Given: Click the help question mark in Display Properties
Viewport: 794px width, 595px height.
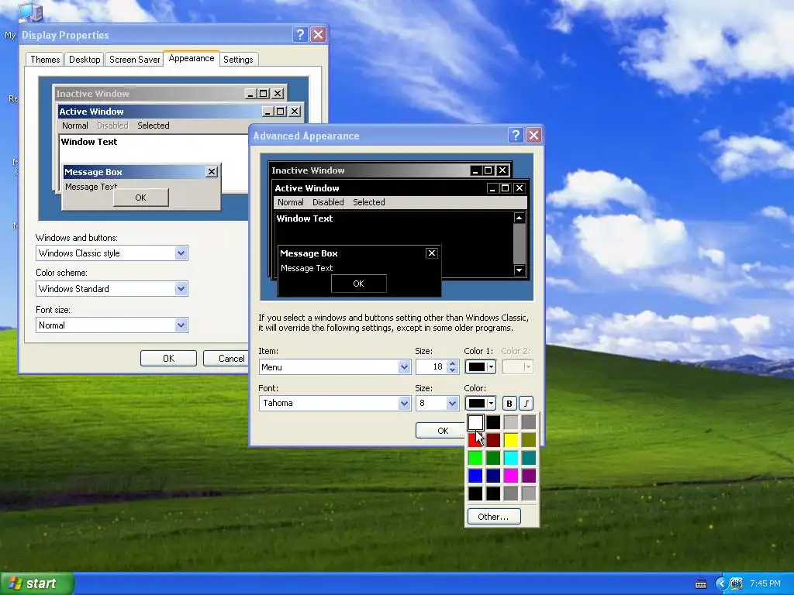Looking at the screenshot, I should pos(300,34).
